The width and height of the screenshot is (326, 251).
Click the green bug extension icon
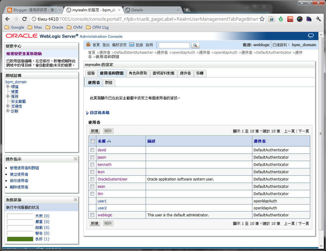coord(281,19)
